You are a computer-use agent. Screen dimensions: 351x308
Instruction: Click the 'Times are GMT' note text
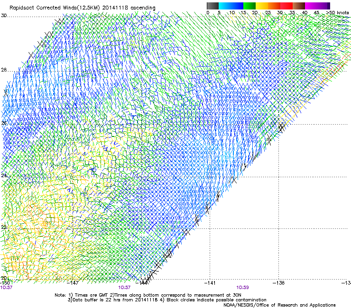pos(92,295)
